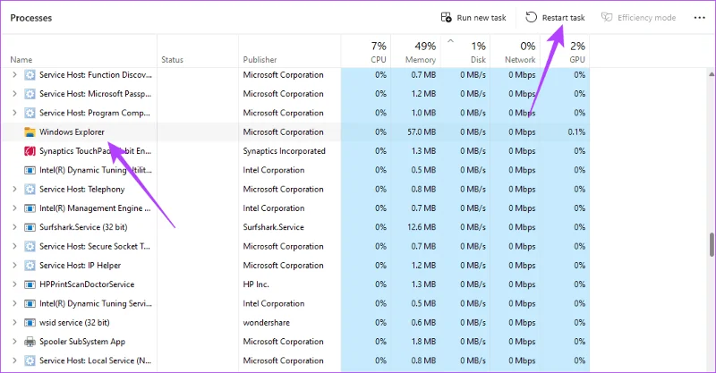The image size is (716, 373).
Task: Click Intel(R) Management Engine process icon
Action: 30,208
